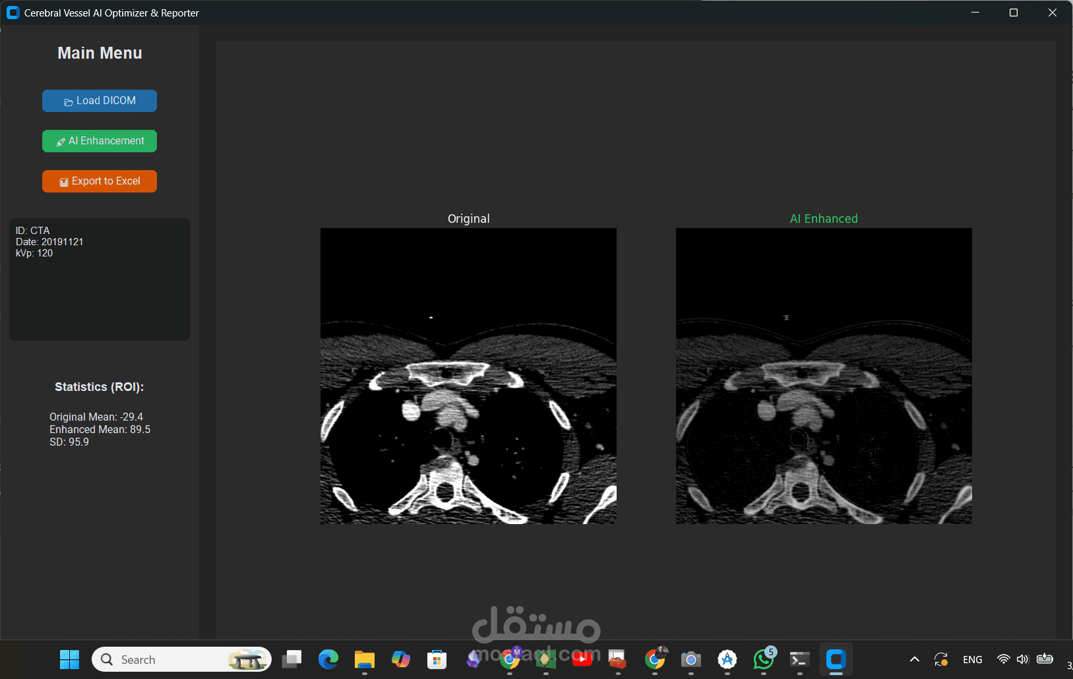Image resolution: width=1073 pixels, height=679 pixels.
Task: Open the blue 'A' app taskbar icon
Action: click(x=727, y=659)
